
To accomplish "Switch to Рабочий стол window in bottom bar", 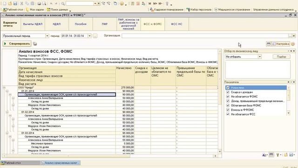I will pyautogui.click(x=20, y=163).
